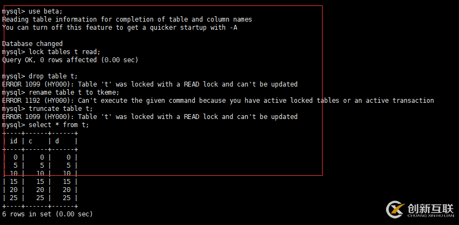Click the id cell with value 20
This screenshot has height=225, width=459.
point(14,189)
